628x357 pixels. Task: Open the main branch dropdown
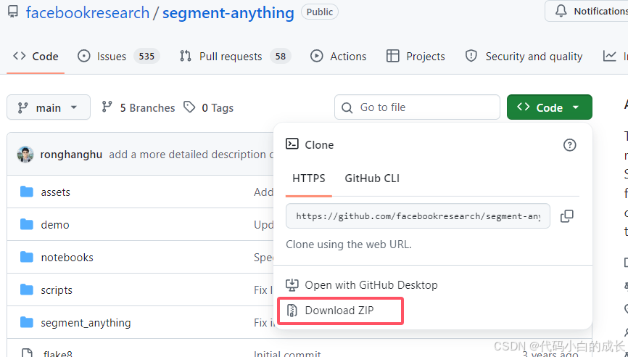pos(49,107)
